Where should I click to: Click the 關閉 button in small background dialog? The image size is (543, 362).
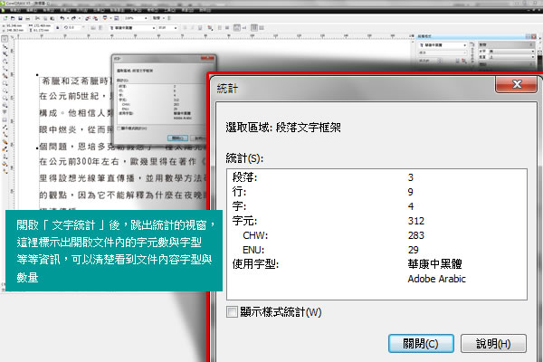[177, 138]
